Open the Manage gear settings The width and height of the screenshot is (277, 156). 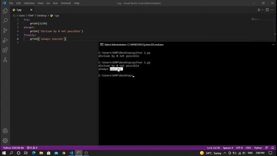tap(5, 140)
